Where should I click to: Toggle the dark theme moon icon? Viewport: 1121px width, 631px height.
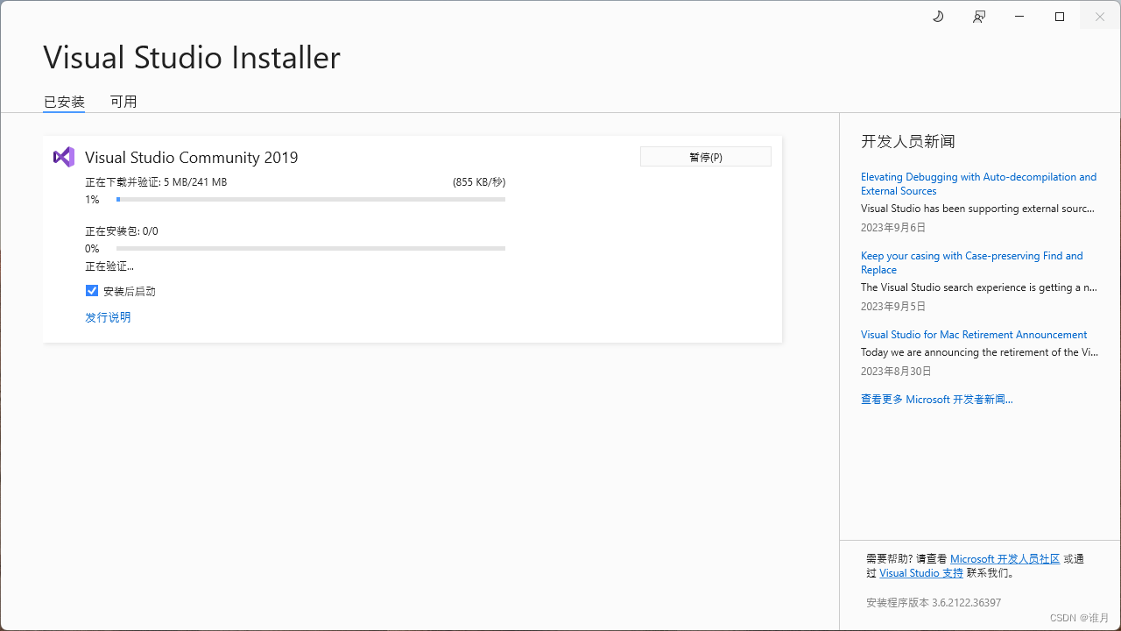coord(938,17)
